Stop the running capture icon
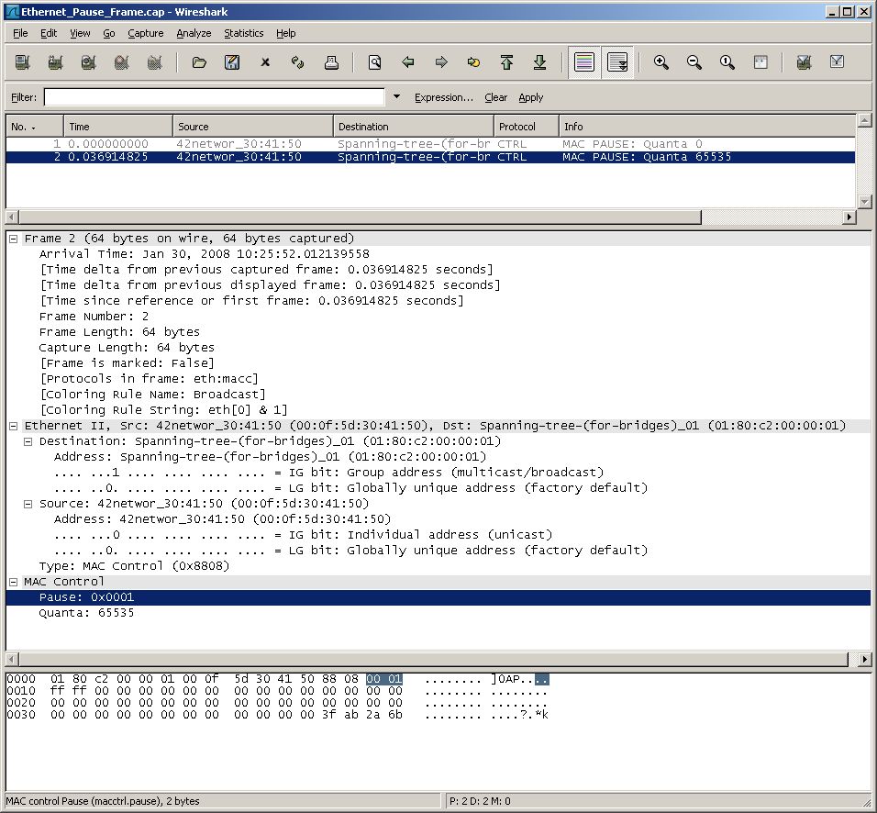Image resolution: width=877 pixels, height=813 pixels. pos(121,62)
